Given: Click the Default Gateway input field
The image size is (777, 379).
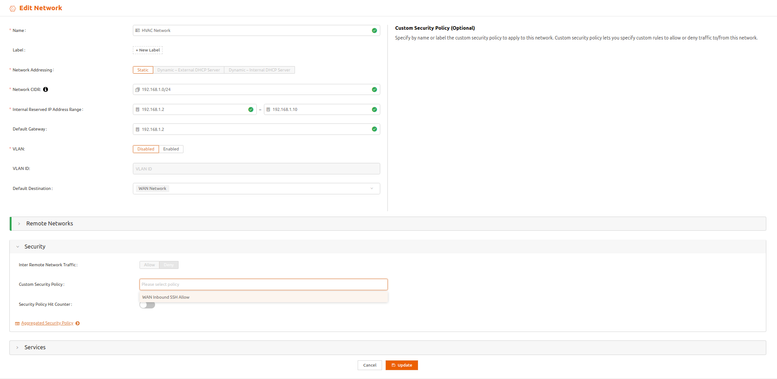Looking at the screenshot, I should tap(256, 129).
